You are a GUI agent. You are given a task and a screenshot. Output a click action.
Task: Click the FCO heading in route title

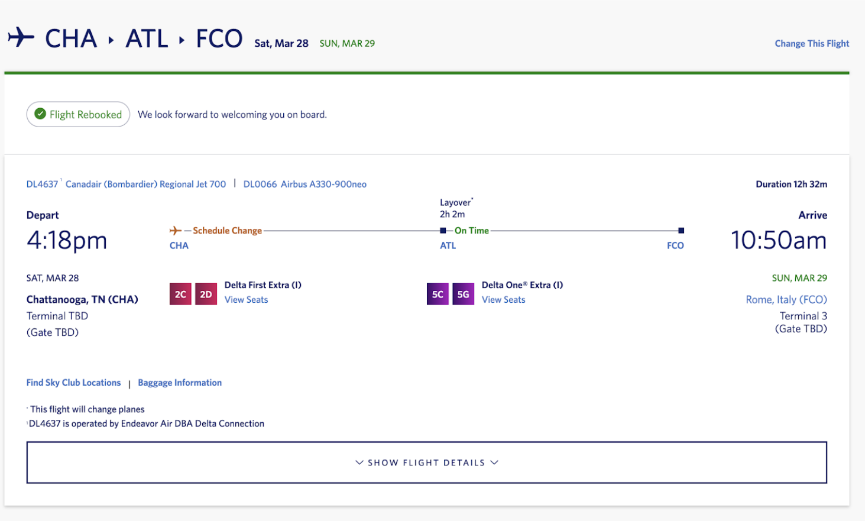point(219,39)
